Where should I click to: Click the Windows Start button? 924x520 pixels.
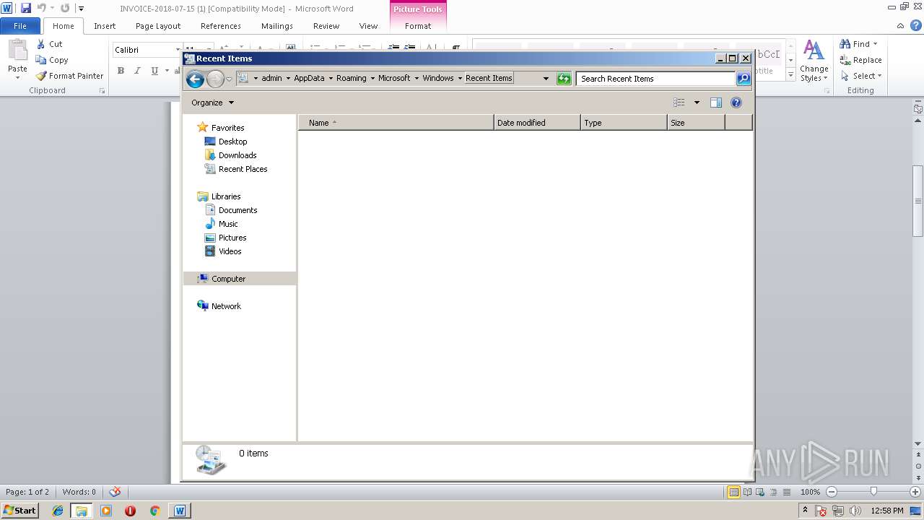pyautogui.click(x=19, y=511)
